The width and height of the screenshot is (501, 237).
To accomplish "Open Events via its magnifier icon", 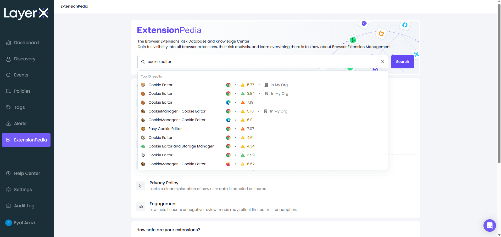I will tap(9, 75).
